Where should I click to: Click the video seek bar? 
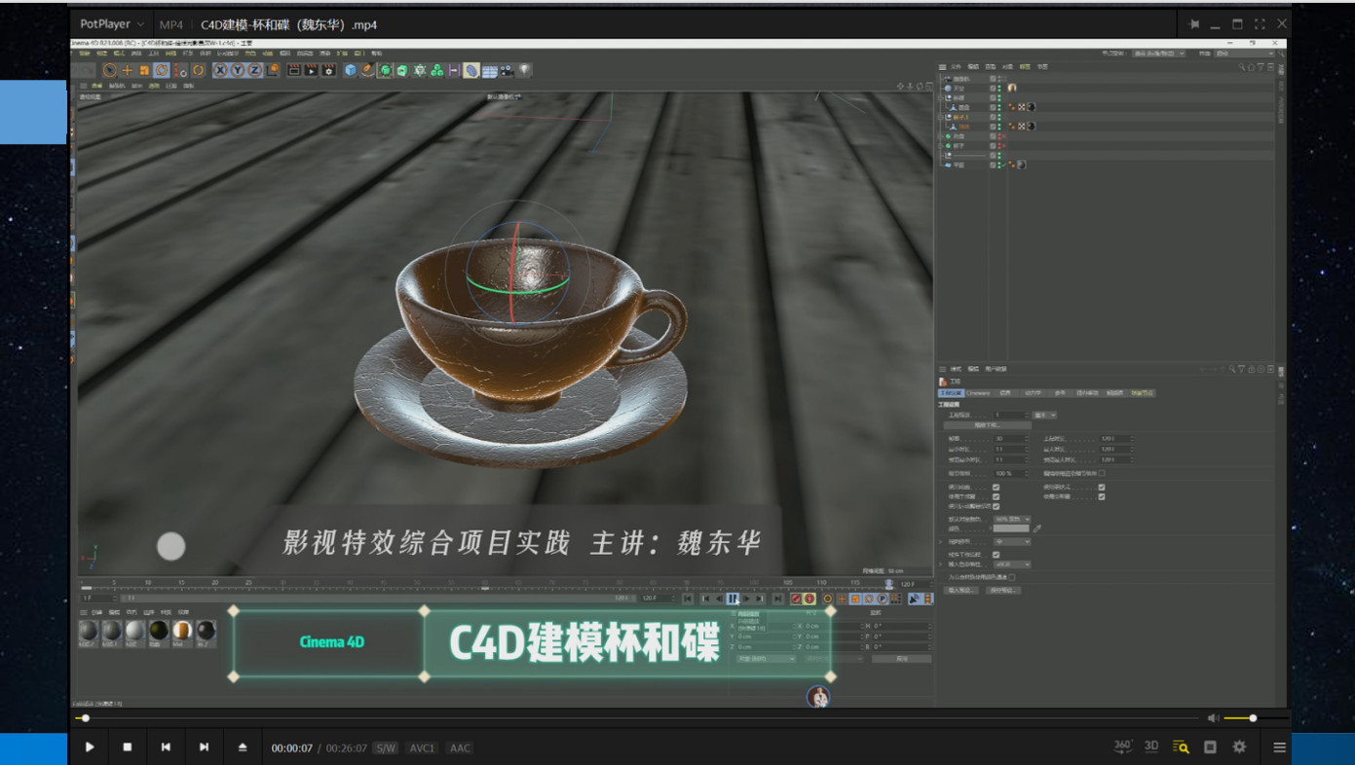pos(633,718)
